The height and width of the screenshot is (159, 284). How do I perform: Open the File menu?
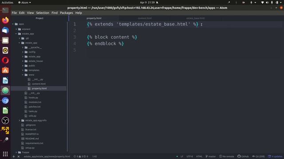click(x=14, y=13)
